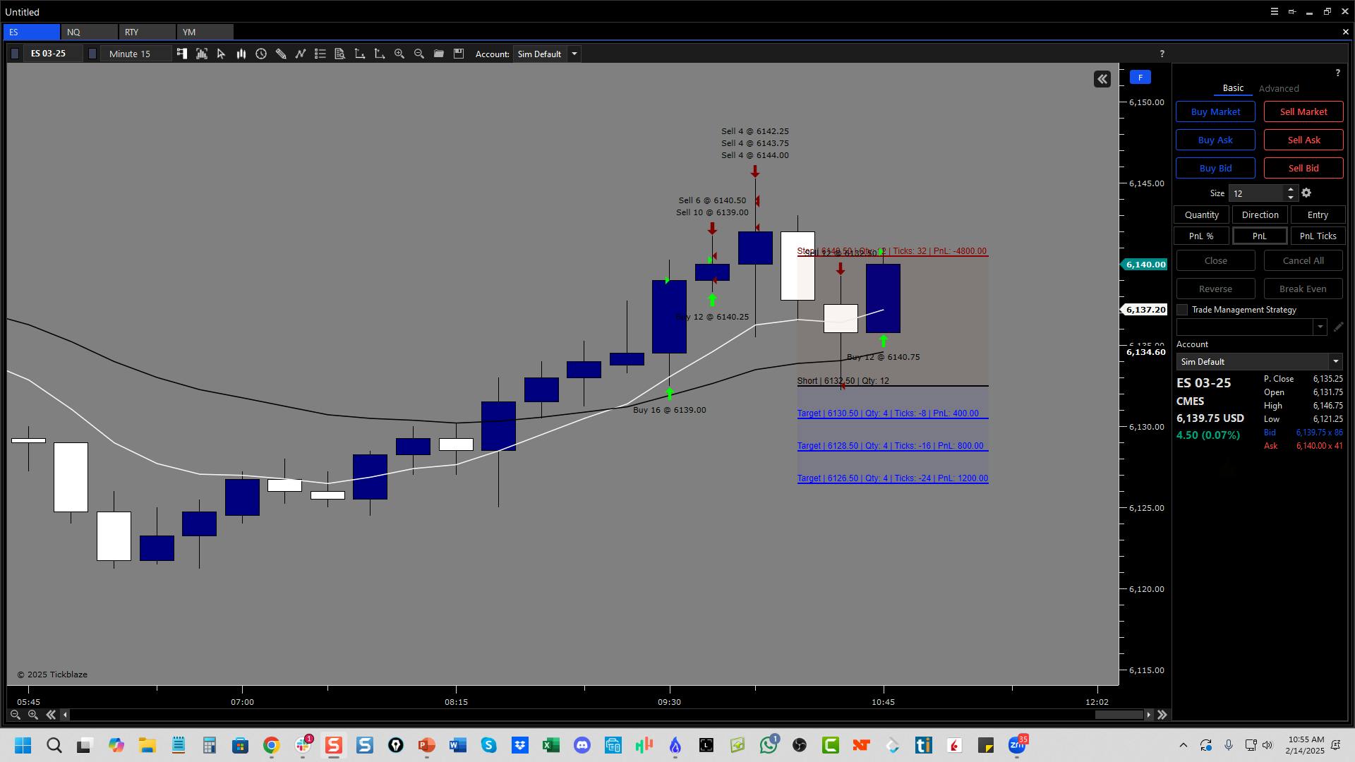This screenshot has height=762, width=1355.
Task: Click the zoom in magnifier in toolbar
Action: [399, 54]
